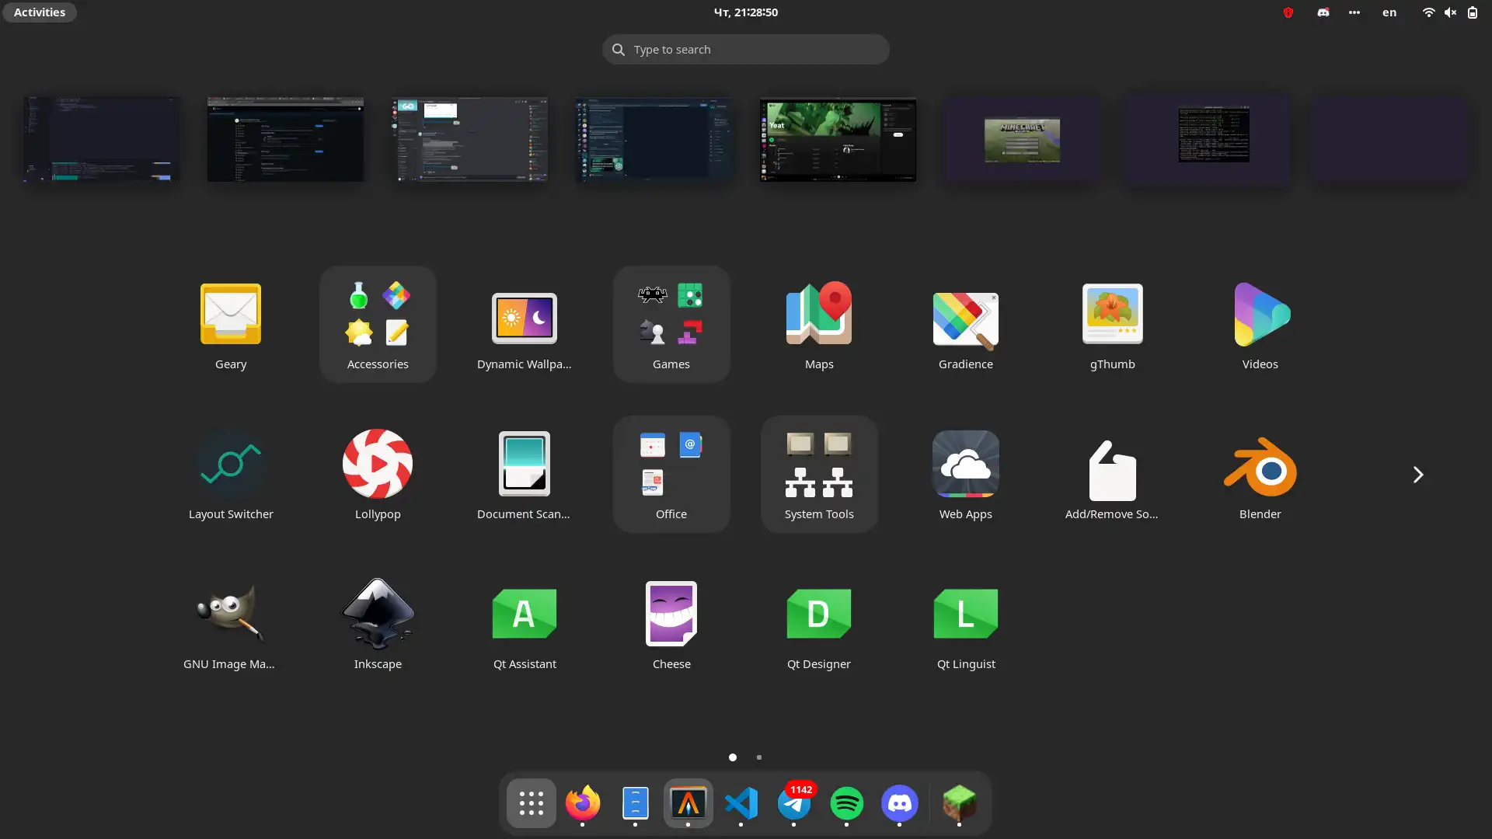Click the app grid launcher button

(531, 803)
